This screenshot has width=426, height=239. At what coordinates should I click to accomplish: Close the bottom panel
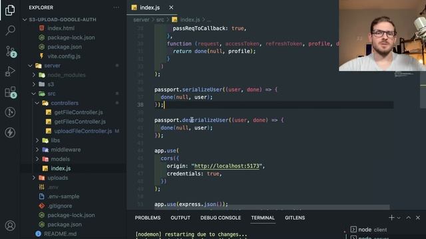pos(418,218)
